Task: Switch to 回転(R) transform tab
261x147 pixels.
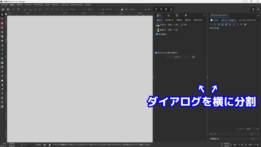Action: (179, 20)
